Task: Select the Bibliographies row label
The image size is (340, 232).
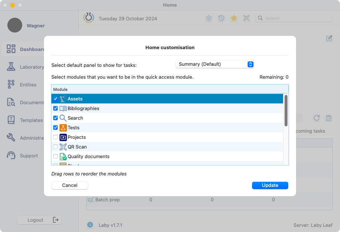Action: 84,108
